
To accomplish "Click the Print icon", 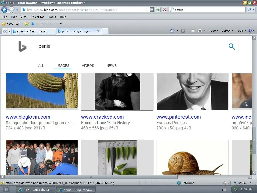I will [x=200, y=31].
